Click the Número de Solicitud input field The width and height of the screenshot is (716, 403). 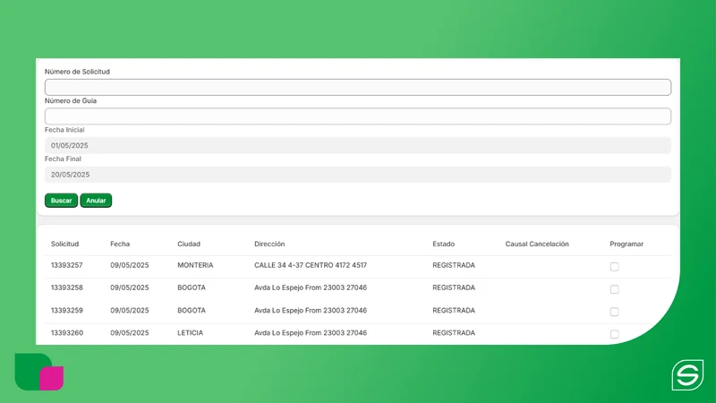coord(357,87)
